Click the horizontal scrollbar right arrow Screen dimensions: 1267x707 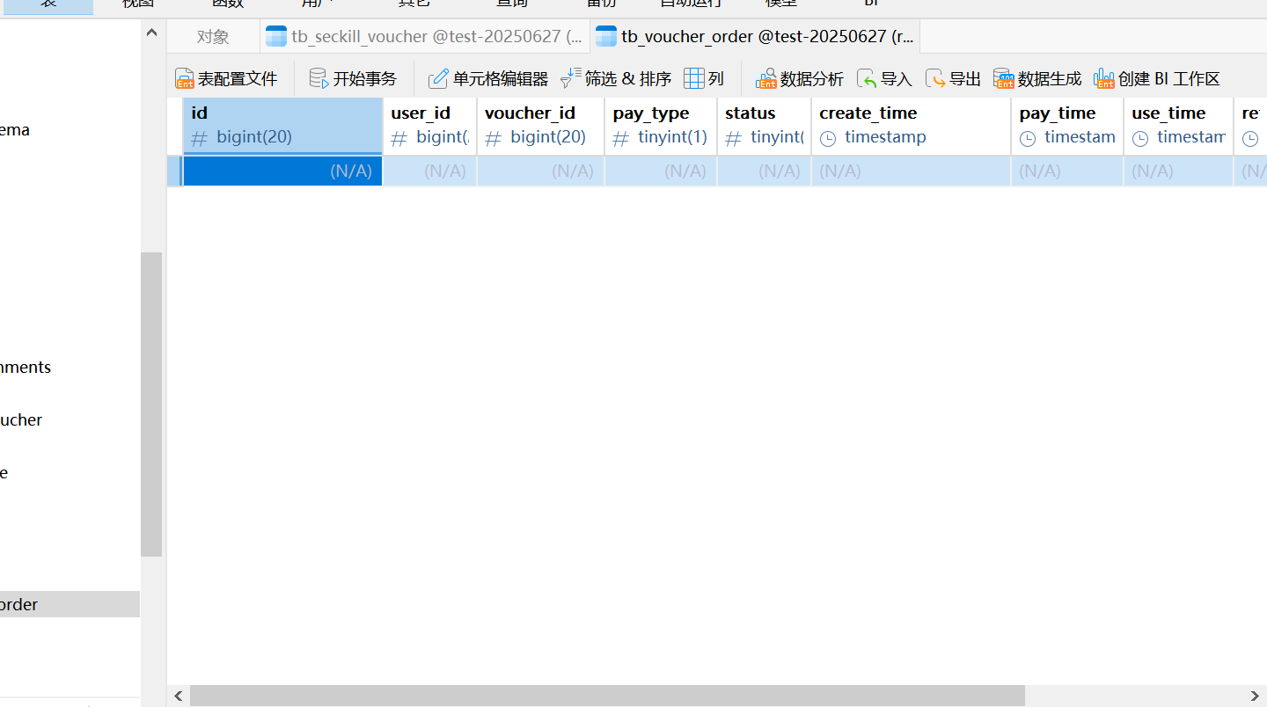1256,696
